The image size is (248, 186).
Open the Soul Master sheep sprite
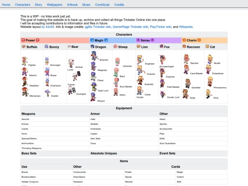(x=116, y=83)
